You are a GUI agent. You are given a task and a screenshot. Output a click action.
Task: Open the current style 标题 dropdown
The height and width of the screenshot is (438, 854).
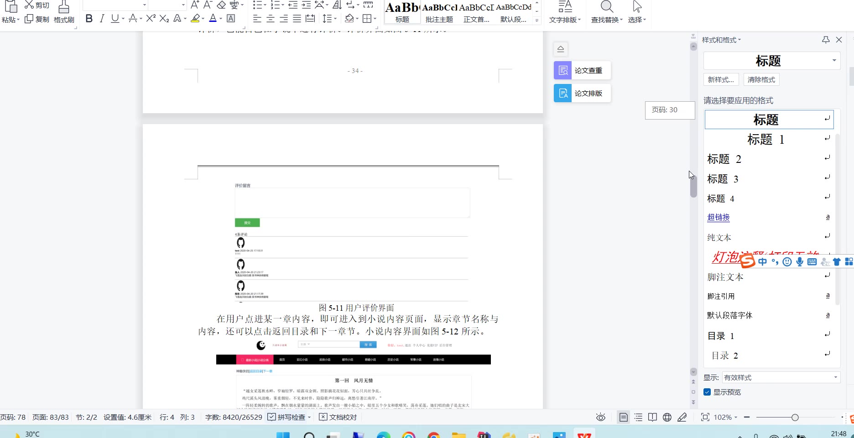(x=834, y=61)
